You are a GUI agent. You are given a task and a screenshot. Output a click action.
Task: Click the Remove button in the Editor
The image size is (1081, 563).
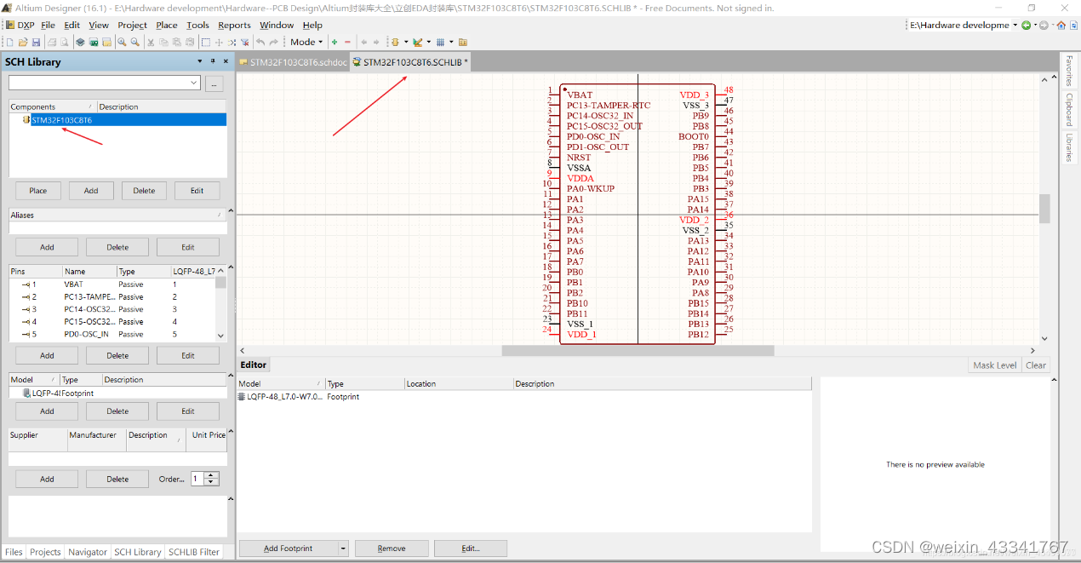392,549
